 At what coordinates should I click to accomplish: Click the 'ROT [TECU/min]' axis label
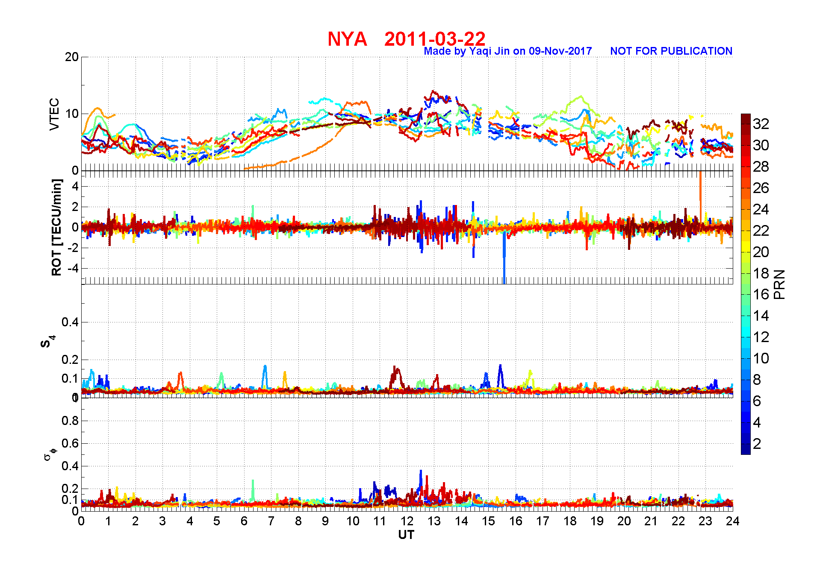click(x=56, y=227)
